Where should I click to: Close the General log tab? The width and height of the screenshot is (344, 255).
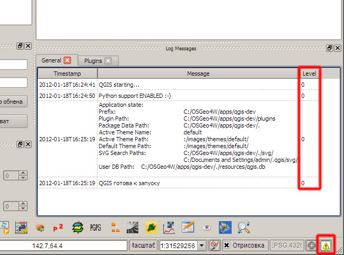tap(67, 60)
